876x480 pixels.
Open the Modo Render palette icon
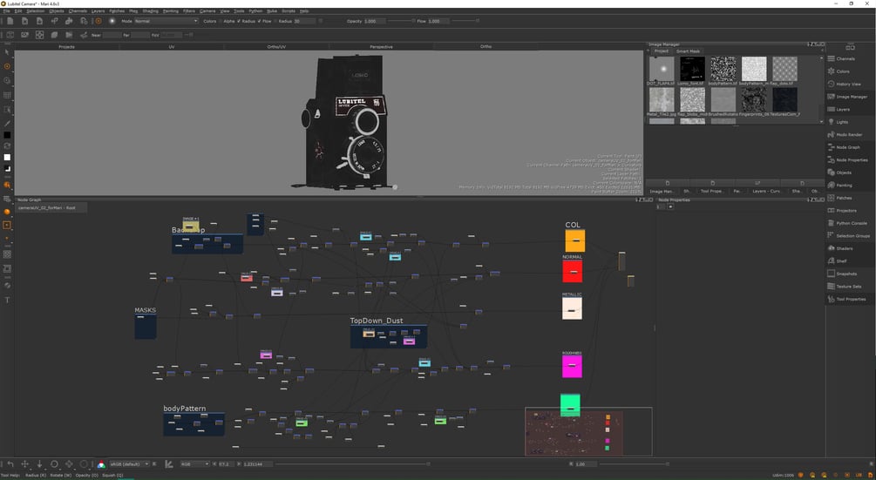click(x=832, y=134)
